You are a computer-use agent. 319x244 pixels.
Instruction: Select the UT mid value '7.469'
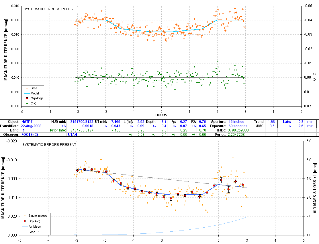[116, 122]
